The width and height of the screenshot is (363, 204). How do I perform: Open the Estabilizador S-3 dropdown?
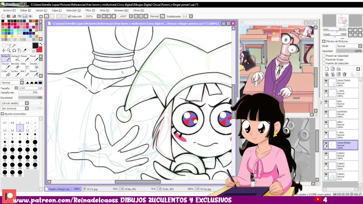pos(191,16)
